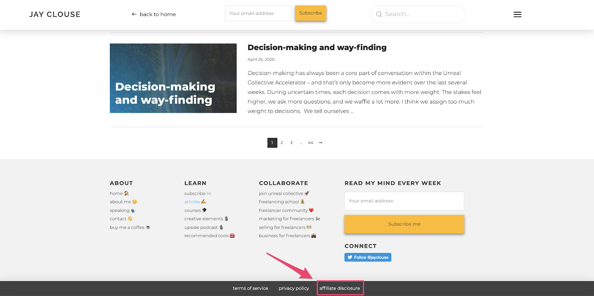Focus the header email address field
Viewport: 594px width, 296px height.
coord(258,13)
